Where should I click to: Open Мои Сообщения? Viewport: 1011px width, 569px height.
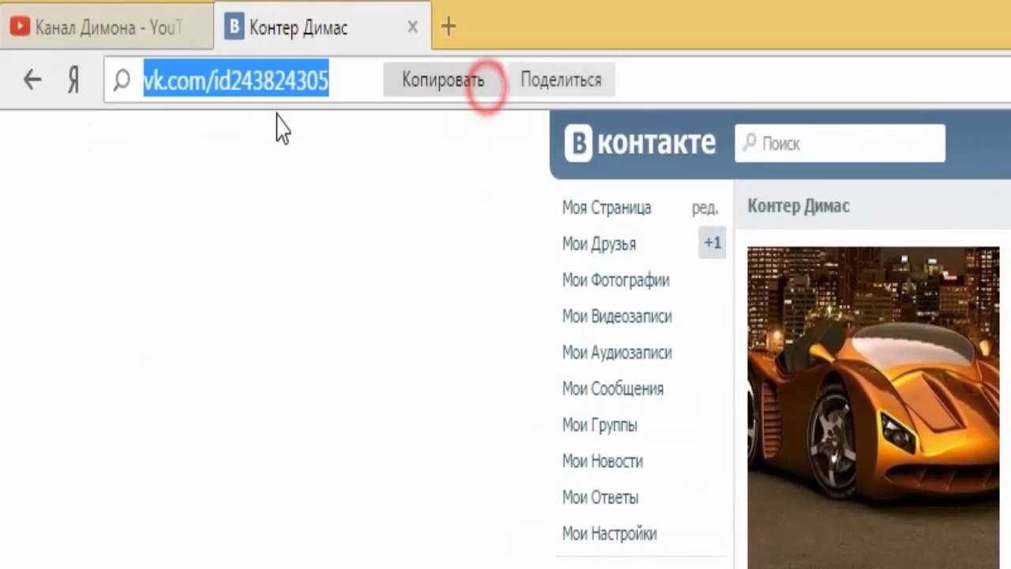[x=613, y=389]
